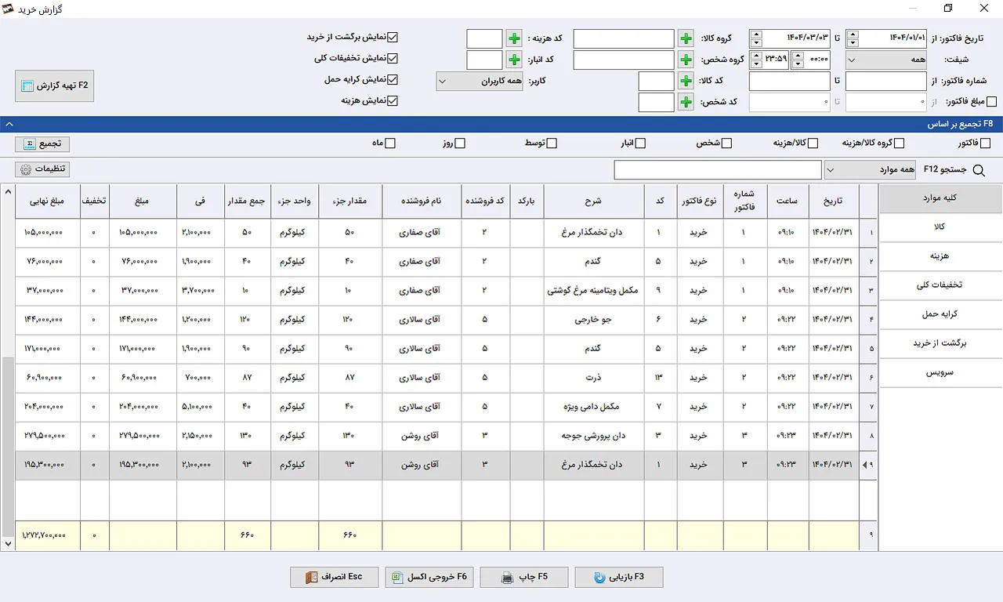Screen dimensions: 1003x602
Task: Click the مبلغ نهایی column header
Action: click(47, 201)
